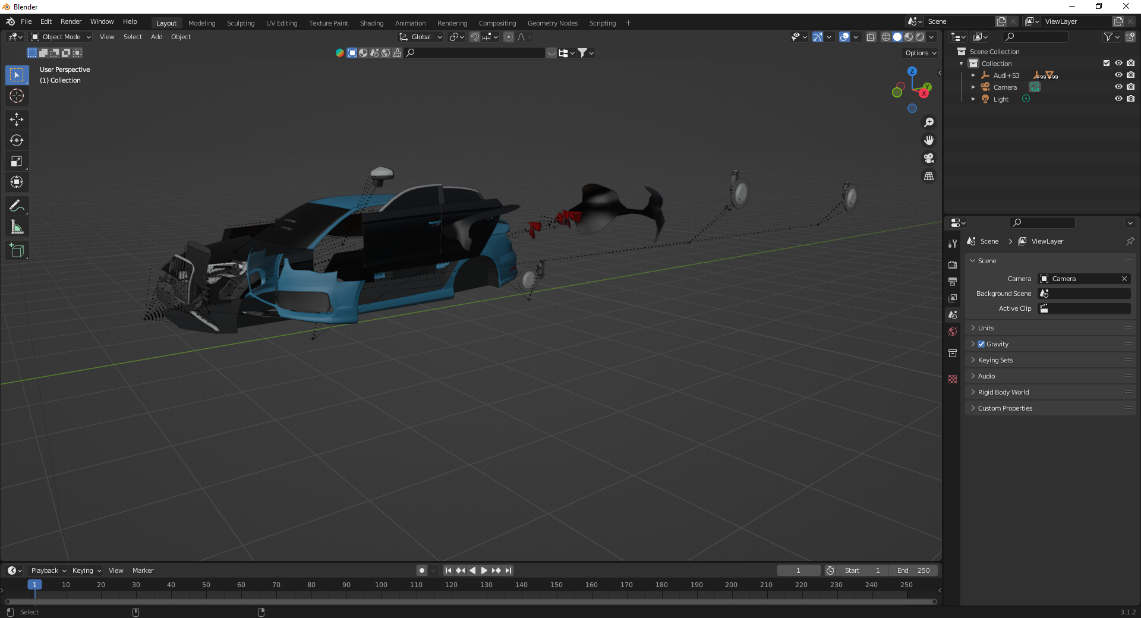This screenshot has width=1141, height=618.
Task: Click the frame 1 playhead marker
Action: (x=34, y=585)
